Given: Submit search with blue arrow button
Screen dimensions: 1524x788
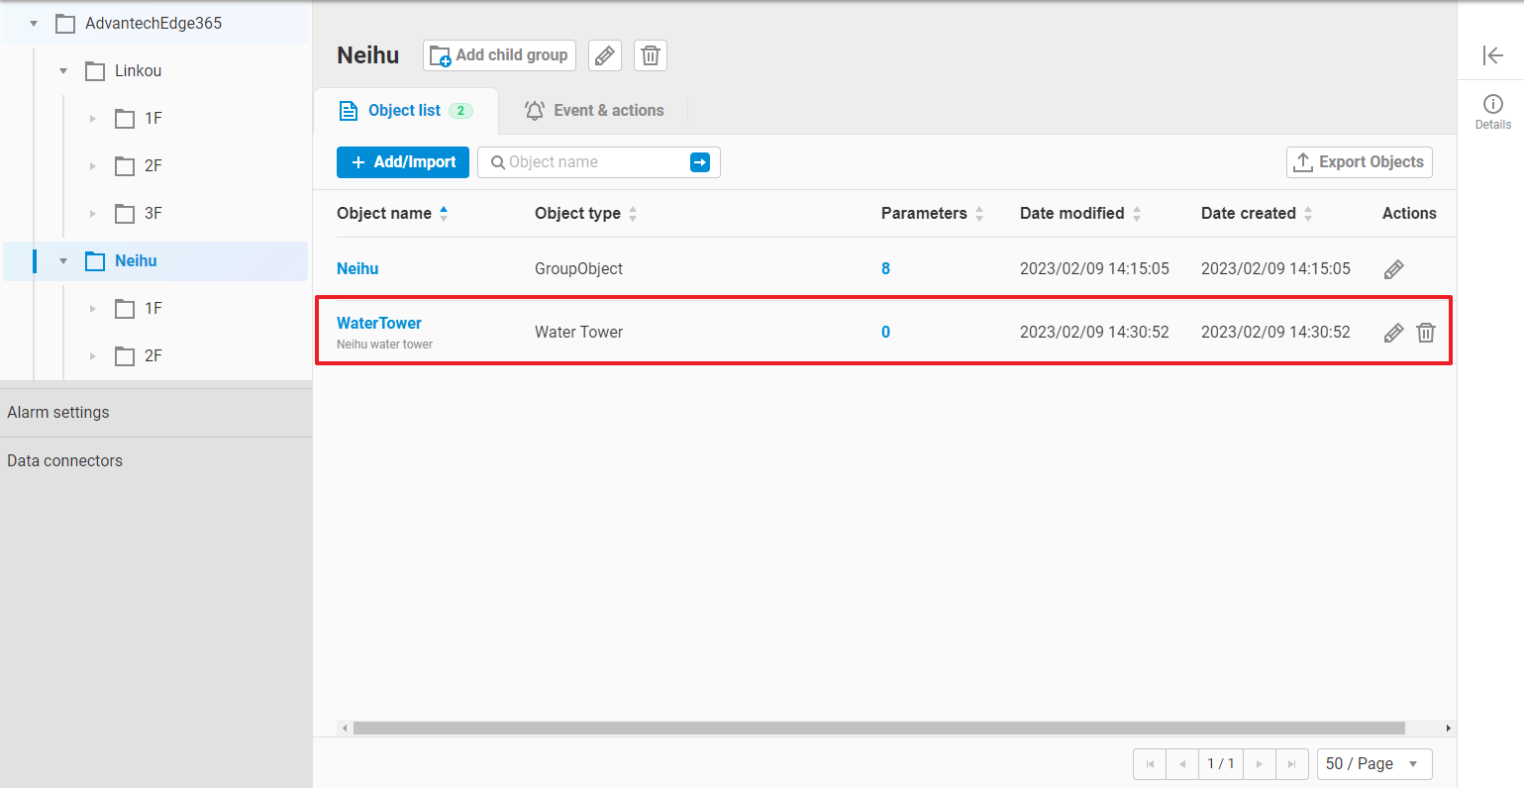Looking at the screenshot, I should coord(700,162).
